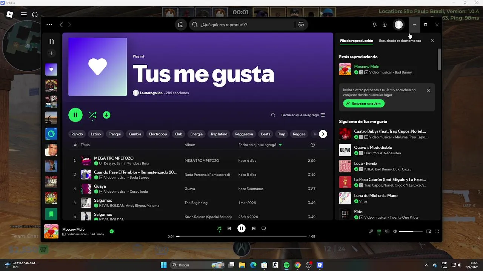Skip to previous track

229,228
